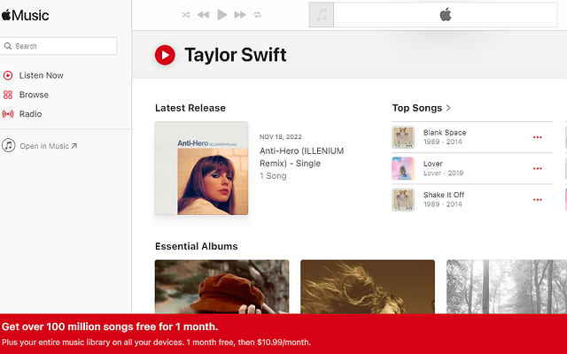
Task: Click the Apple logo in the player display
Action: [446, 15]
